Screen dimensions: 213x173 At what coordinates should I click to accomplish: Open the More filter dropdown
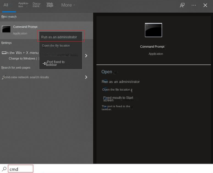pos(68,5)
